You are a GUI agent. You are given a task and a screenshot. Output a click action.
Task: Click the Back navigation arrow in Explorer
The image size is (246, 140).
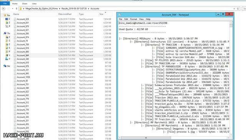pyautogui.click(x=3, y=8)
